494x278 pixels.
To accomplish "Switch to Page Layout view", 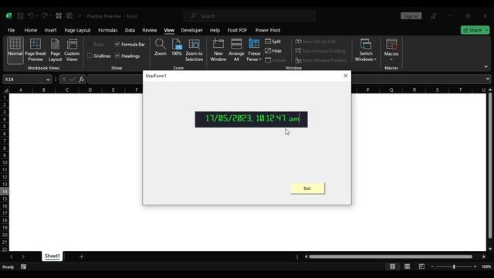I will click(55, 49).
